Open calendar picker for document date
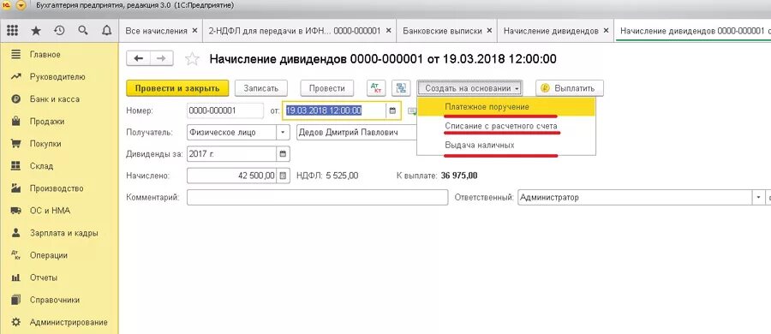Screen dimensions: 771x334 point(392,110)
